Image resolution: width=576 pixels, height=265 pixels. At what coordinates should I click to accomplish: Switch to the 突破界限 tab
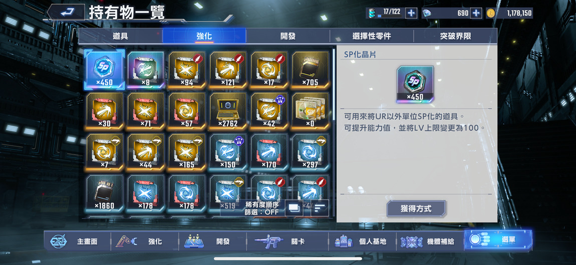455,36
